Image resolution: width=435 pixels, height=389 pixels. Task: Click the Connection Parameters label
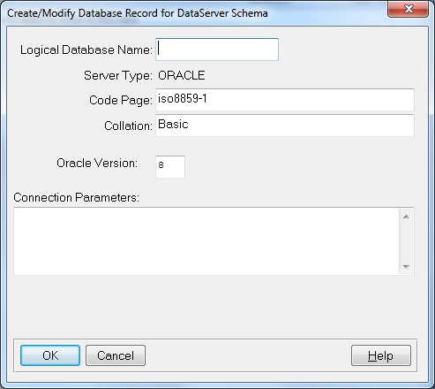tap(76, 197)
